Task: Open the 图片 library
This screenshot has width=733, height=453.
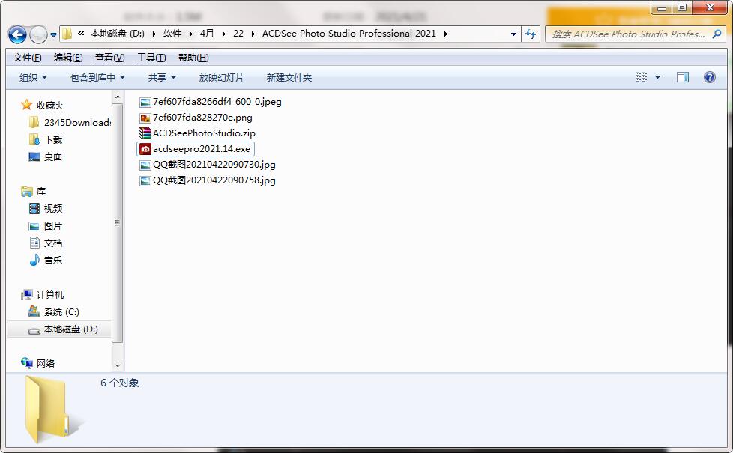Action: [x=46, y=226]
